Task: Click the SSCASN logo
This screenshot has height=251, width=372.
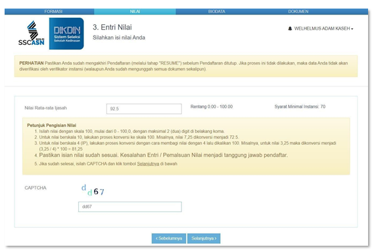Action: pyautogui.click(x=32, y=33)
